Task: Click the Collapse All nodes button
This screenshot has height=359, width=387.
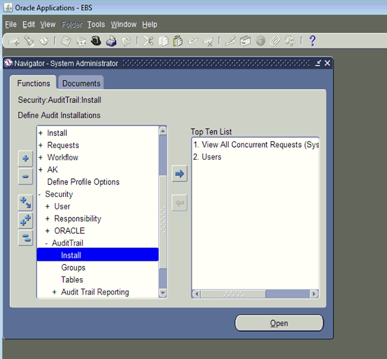Action: point(25,238)
